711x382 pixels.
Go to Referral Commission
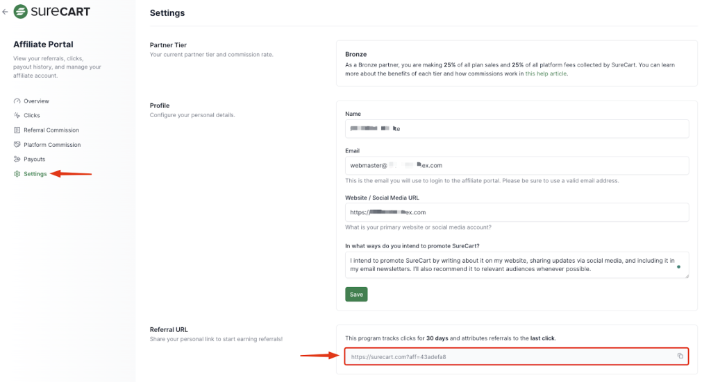pyautogui.click(x=51, y=130)
